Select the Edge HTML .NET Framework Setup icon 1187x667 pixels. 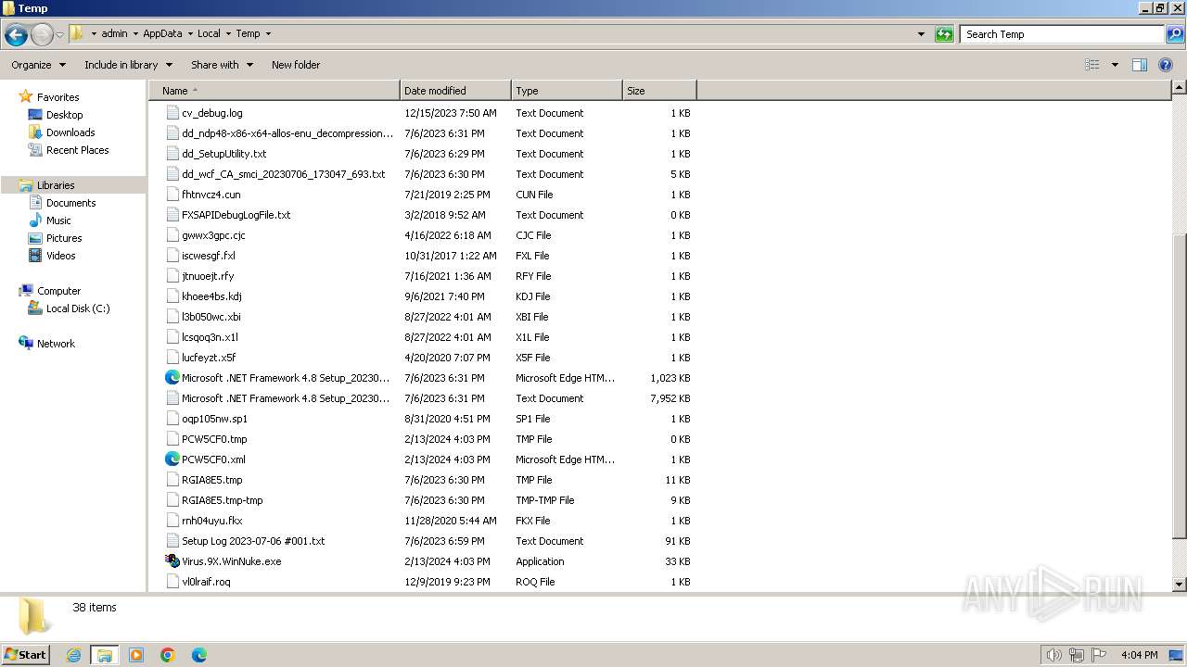[172, 378]
